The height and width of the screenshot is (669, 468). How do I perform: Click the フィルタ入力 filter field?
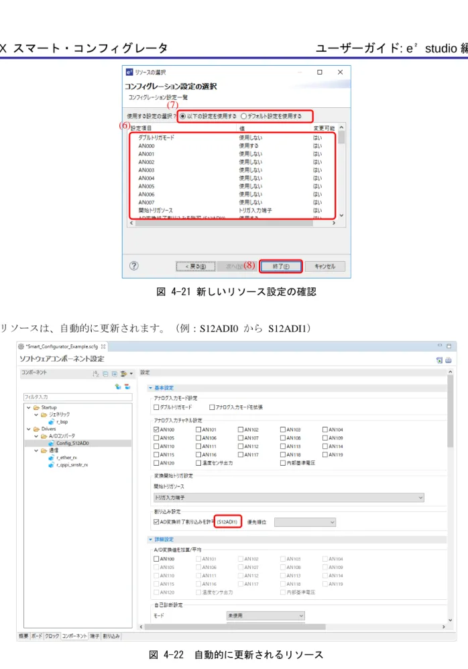tap(78, 397)
